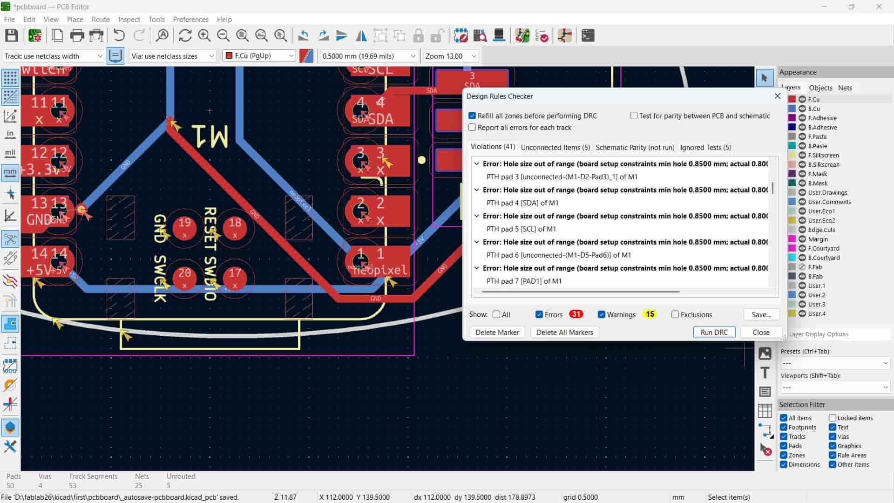The image size is (894, 503).
Task: Click the B.Cu layer color swatch
Action: coord(792,109)
